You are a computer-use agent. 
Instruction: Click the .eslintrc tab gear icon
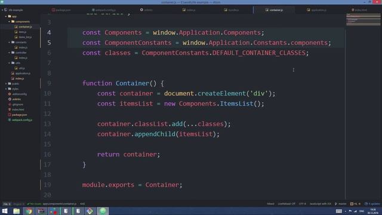tap(141, 10)
